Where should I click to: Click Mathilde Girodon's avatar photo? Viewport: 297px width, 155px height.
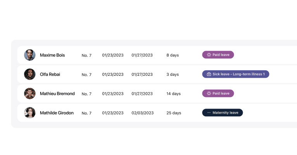click(x=30, y=113)
